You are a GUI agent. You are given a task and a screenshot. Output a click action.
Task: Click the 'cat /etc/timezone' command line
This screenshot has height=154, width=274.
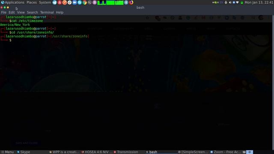(x=27, y=21)
